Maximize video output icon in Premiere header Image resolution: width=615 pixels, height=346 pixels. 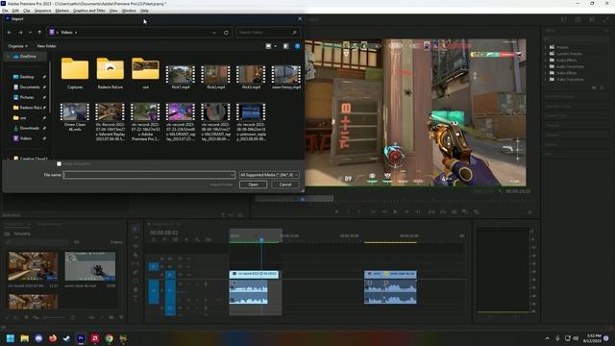pos(606,19)
